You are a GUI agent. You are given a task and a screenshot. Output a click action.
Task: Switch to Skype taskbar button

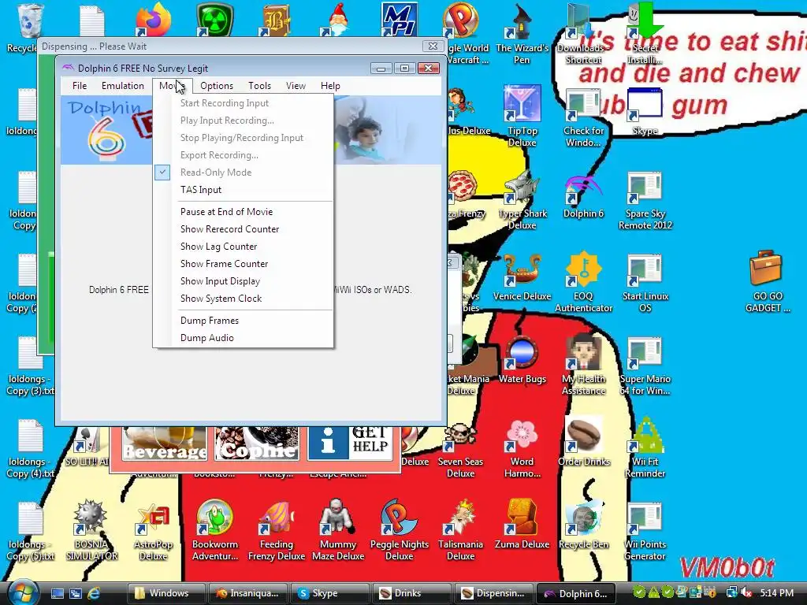330,593
